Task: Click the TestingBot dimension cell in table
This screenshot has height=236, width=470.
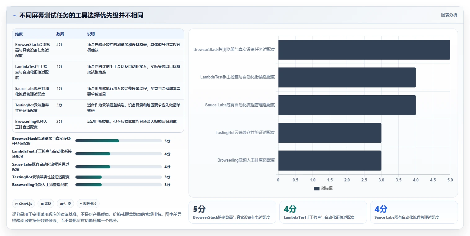Action: click(x=33, y=108)
